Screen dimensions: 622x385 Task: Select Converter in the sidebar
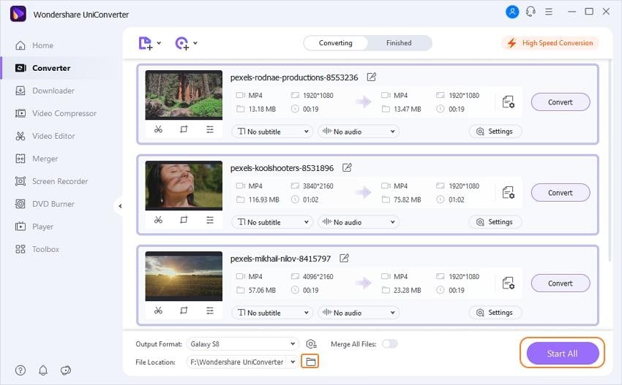43,68
